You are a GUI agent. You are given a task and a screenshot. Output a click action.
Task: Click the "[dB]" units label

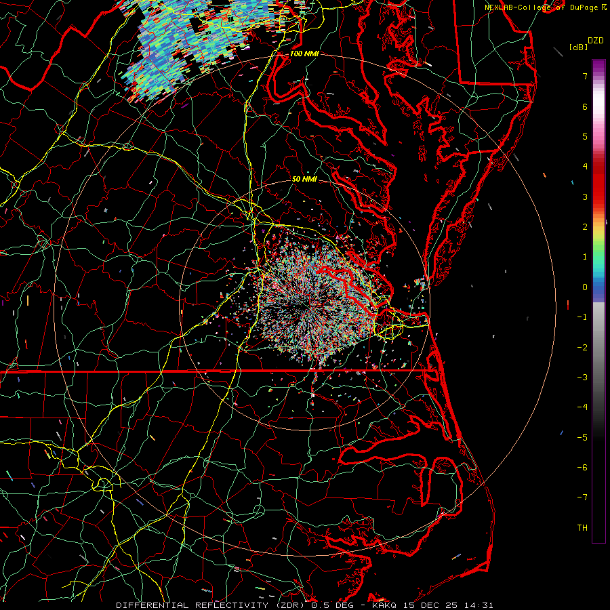579,47
